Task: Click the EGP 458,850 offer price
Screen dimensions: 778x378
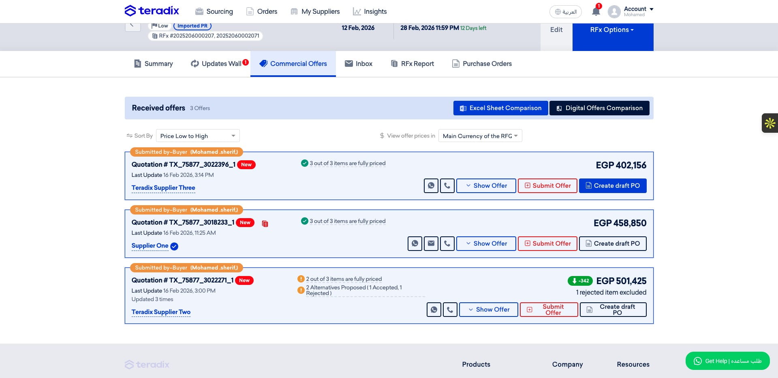Action: pyautogui.click(x=620, y=223)
